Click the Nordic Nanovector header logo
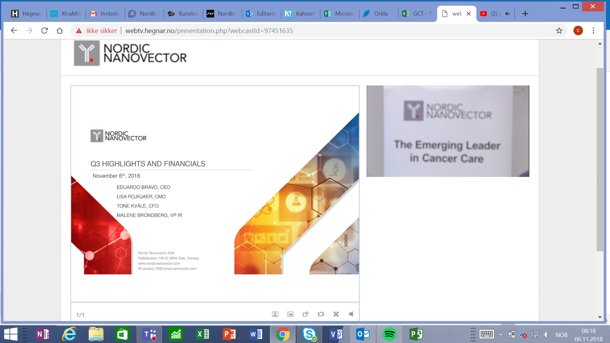 (x=130, y=53)
